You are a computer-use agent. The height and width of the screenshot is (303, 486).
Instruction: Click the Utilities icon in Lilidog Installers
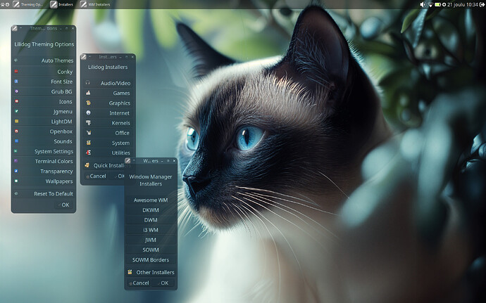[x=88, y=152]
